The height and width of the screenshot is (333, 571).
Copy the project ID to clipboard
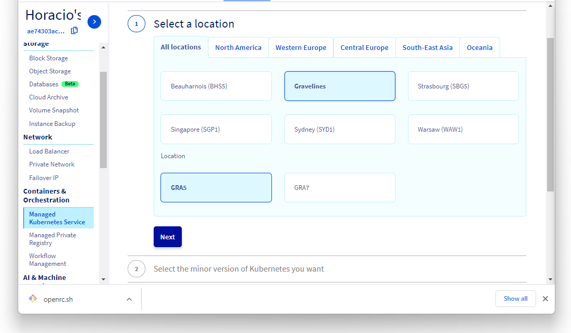74,30
